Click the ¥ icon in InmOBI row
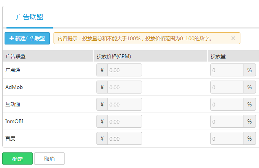Image resolution: width=259 pixels, height=168 pixels. point(102,121)
